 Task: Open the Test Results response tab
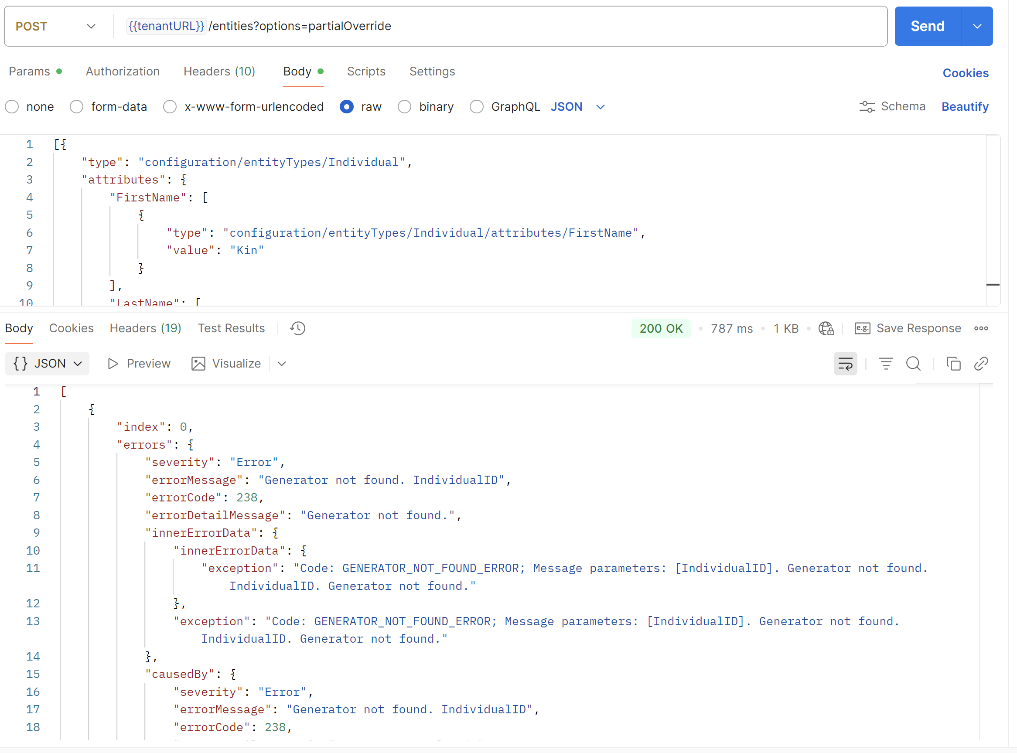point(231,328)
